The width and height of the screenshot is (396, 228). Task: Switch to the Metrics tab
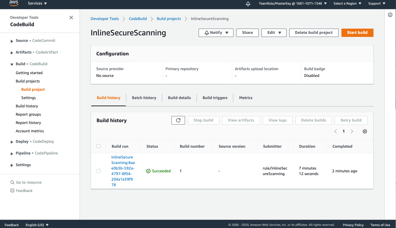pyautogui.click(x=246, y=98)
